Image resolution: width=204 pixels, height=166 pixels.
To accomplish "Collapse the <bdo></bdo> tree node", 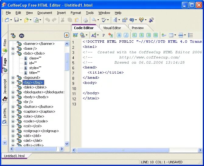I will coord(13,53).
